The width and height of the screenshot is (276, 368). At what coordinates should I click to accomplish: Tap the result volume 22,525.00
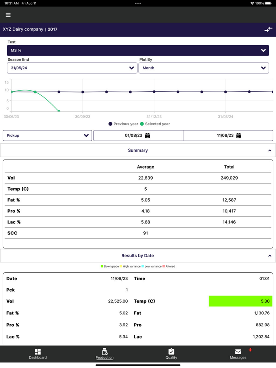[x=118, y=301]
